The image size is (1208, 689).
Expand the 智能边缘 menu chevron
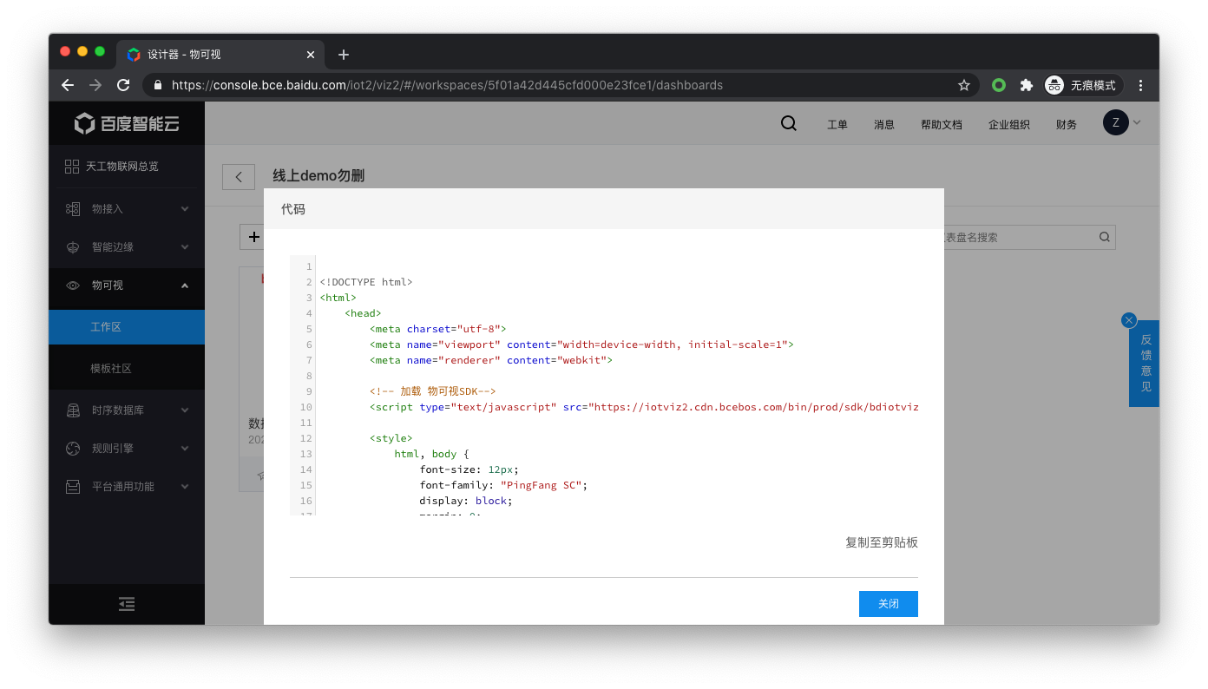pyautogui.click(x=185, y=247)
